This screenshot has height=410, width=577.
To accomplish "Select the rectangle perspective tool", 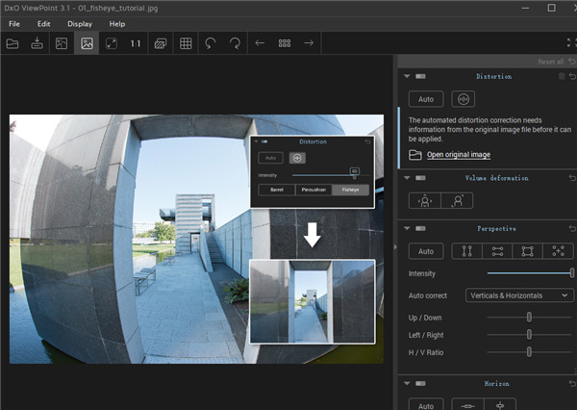I will pyautogui.click(x=526, y=251).
